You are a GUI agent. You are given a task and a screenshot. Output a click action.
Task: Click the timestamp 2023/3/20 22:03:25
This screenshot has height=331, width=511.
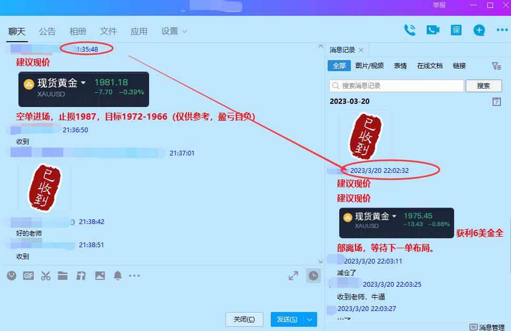(x=392, y=285)
